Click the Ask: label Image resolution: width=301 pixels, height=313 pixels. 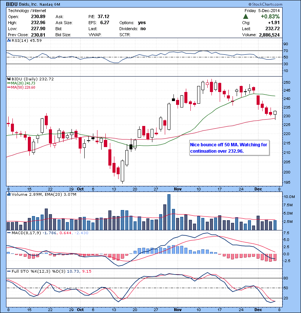coord(59,17)
